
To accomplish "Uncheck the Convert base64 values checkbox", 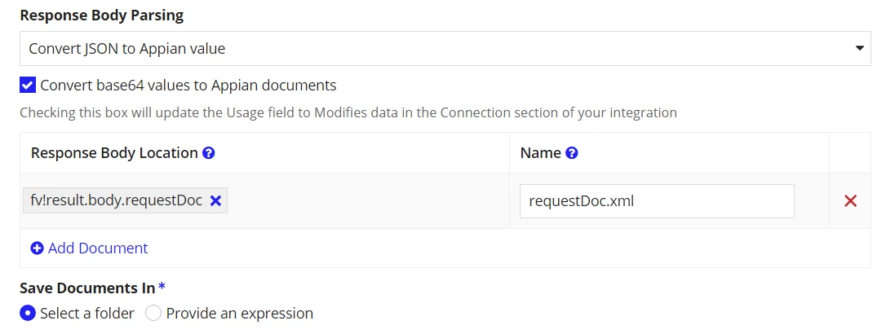I will [x=28, y=86].
